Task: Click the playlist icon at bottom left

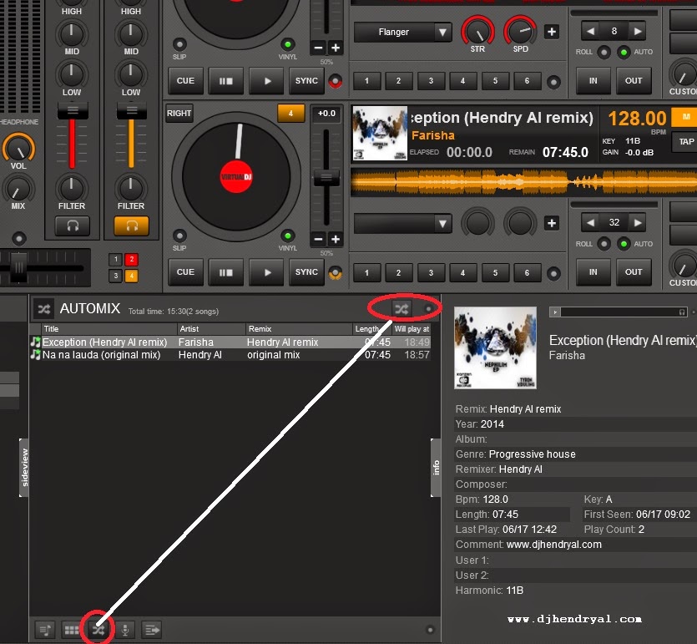Action: [44, 629]
